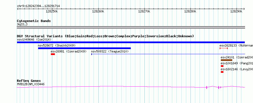Click the MVB12B|NM_033446 gene label

point(31,84)
